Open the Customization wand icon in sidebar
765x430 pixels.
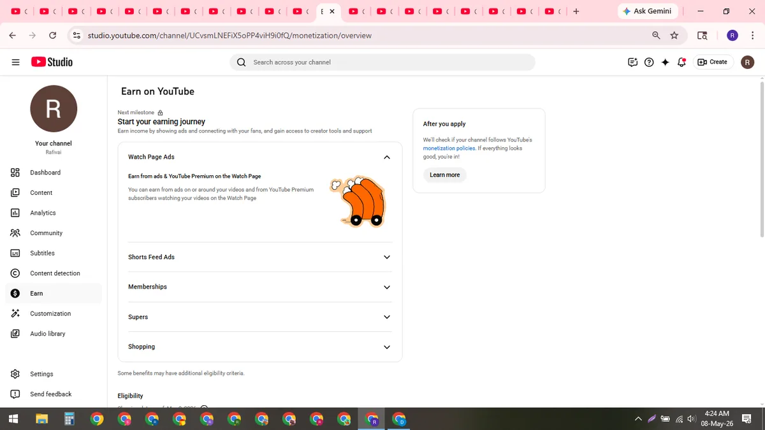(x=15, y=313)
